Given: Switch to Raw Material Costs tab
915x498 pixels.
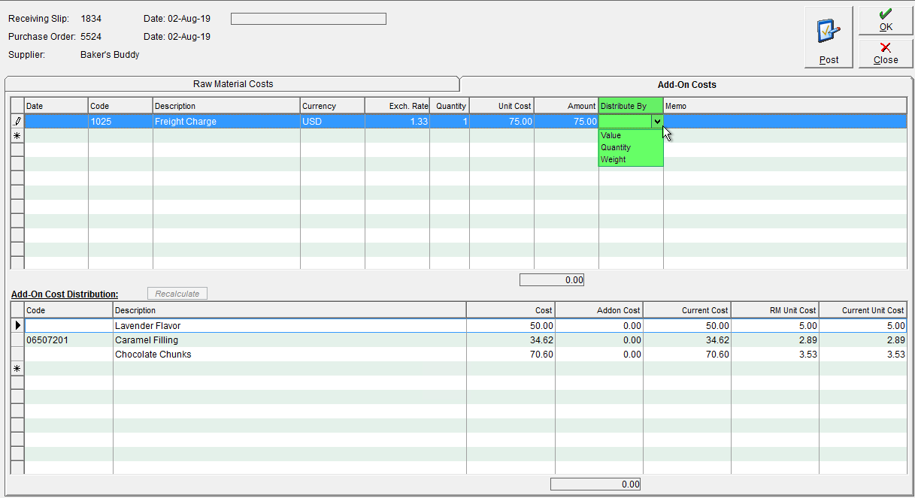Looking at the screenshot, I should [x=232, y=84].
